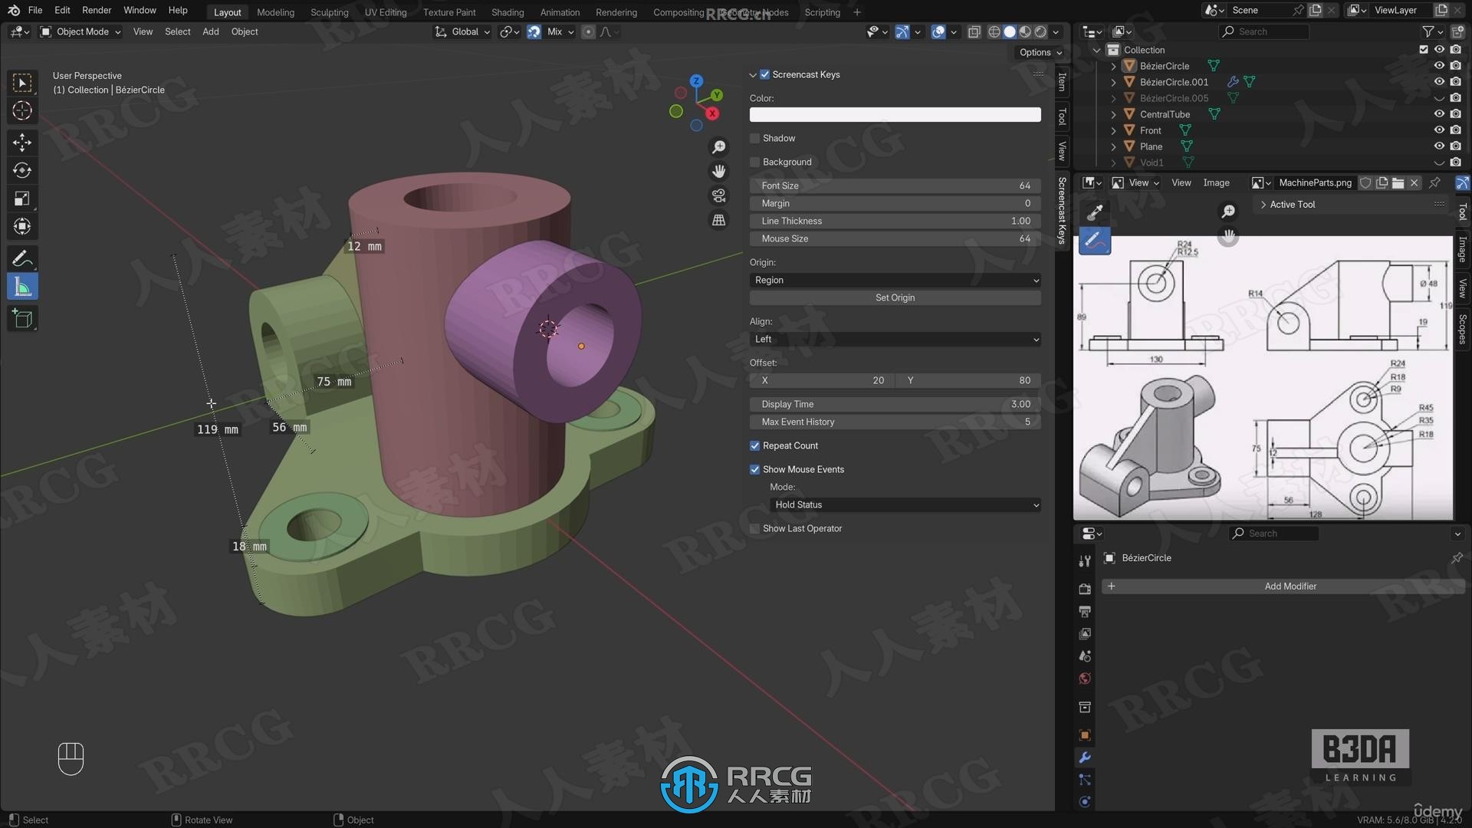1472x828 pixels.
Task: Switch to the Modeling workspace tab
Action: tap(275, 12)
